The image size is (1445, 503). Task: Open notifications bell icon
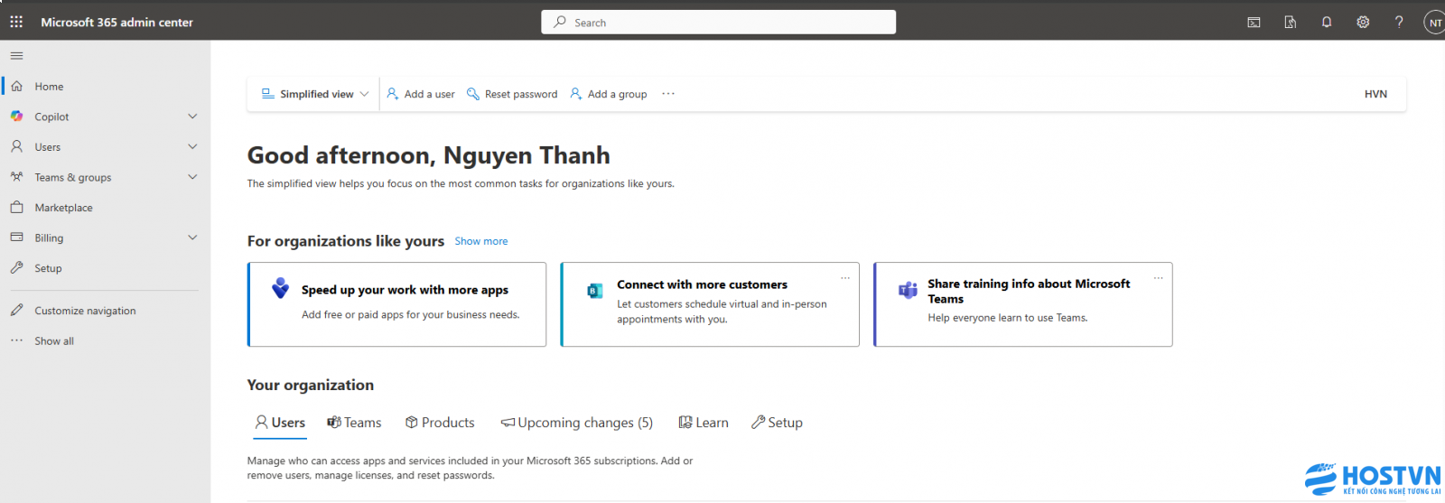(x=1327, y=23)
